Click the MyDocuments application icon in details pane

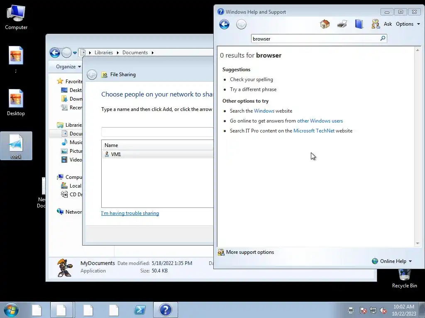point(65,268)
